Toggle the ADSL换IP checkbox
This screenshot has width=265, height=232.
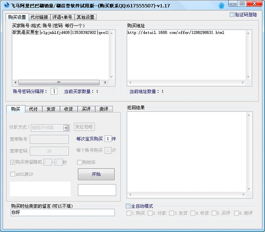tap(12, 174)
